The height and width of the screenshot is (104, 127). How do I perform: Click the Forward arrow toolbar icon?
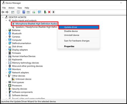(x=7, y=12)
